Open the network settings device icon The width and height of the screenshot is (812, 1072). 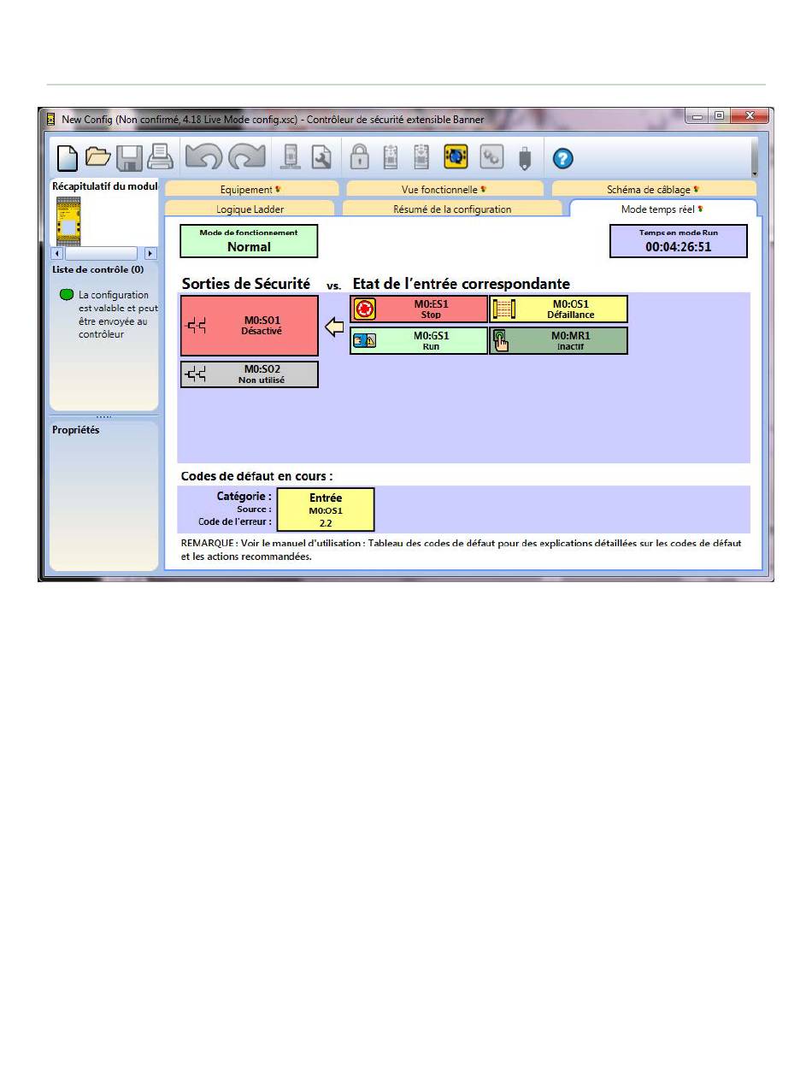[291, 158]
